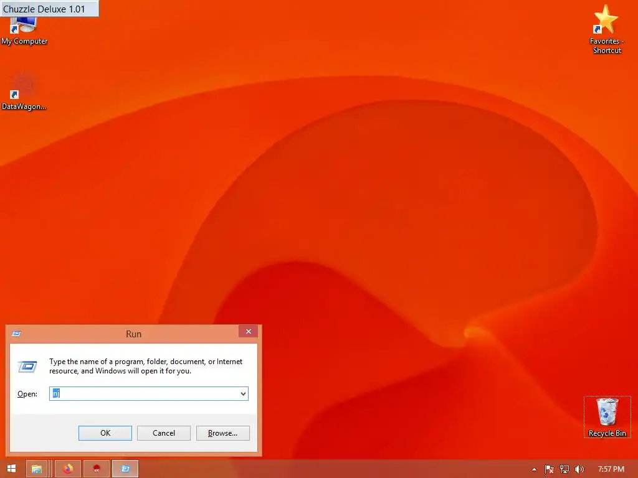Cancel the Run dialog

tap(164, 433)
